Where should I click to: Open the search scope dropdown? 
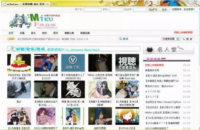[171, 39]
